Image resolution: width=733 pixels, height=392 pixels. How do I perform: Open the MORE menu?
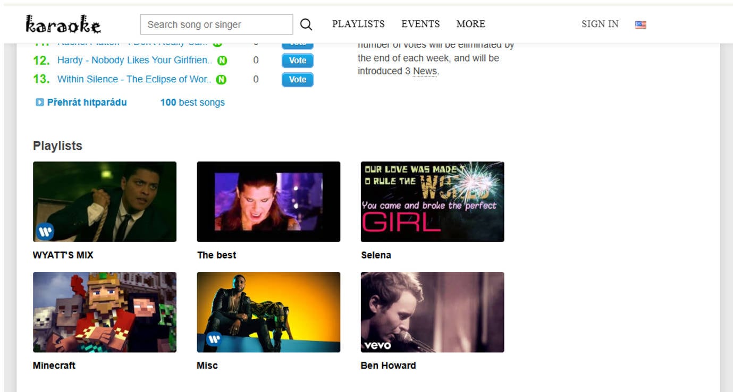(470, 24)
